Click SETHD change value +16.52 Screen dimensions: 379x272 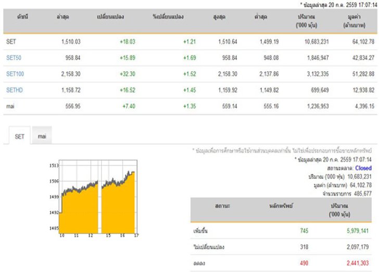point(128,90)
